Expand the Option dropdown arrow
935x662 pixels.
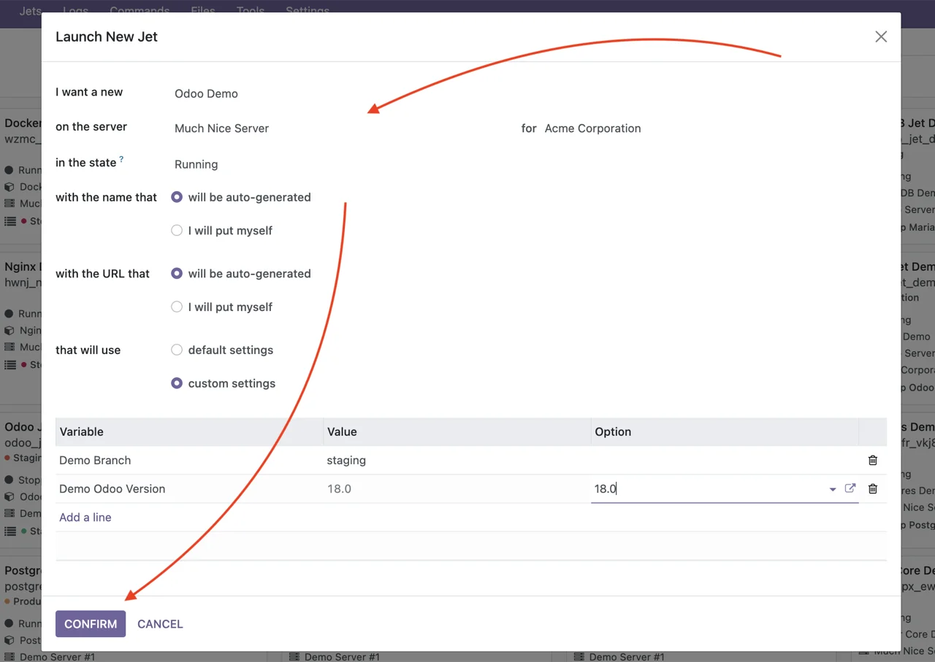pos(832,490)
